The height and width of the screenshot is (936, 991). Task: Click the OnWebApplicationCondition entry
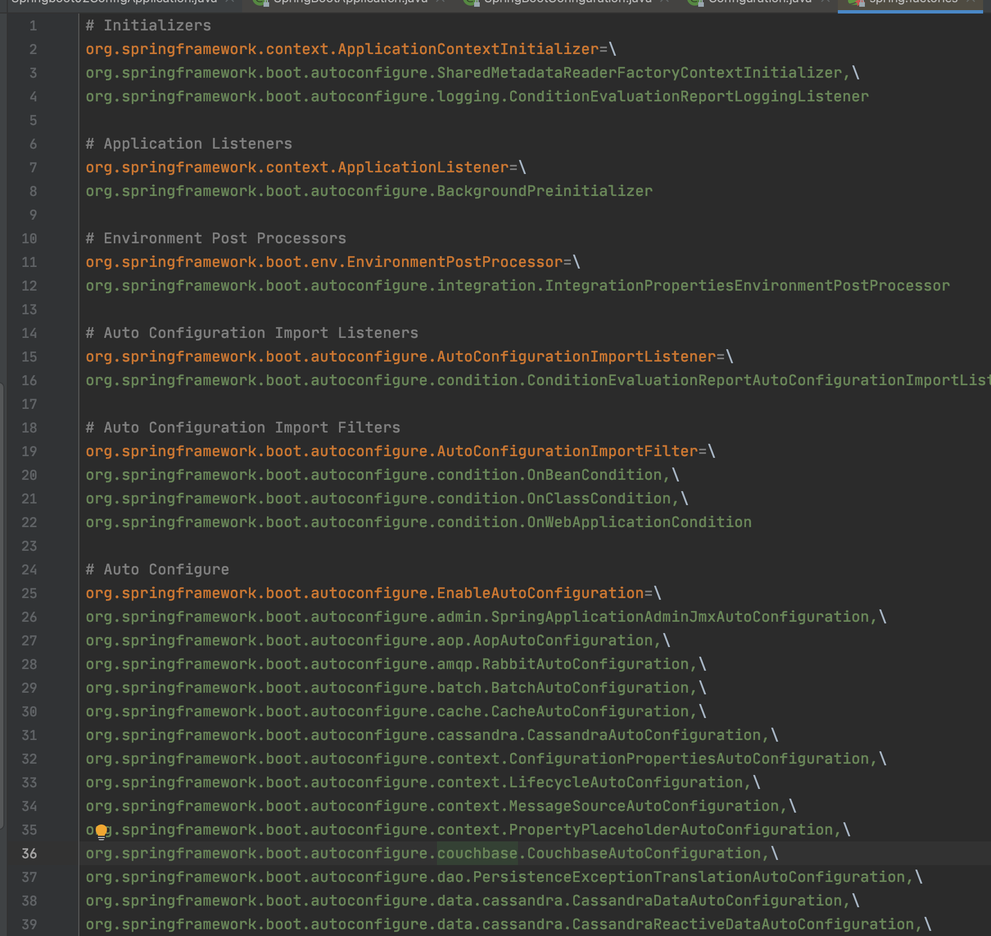click(x=419, y=522)
